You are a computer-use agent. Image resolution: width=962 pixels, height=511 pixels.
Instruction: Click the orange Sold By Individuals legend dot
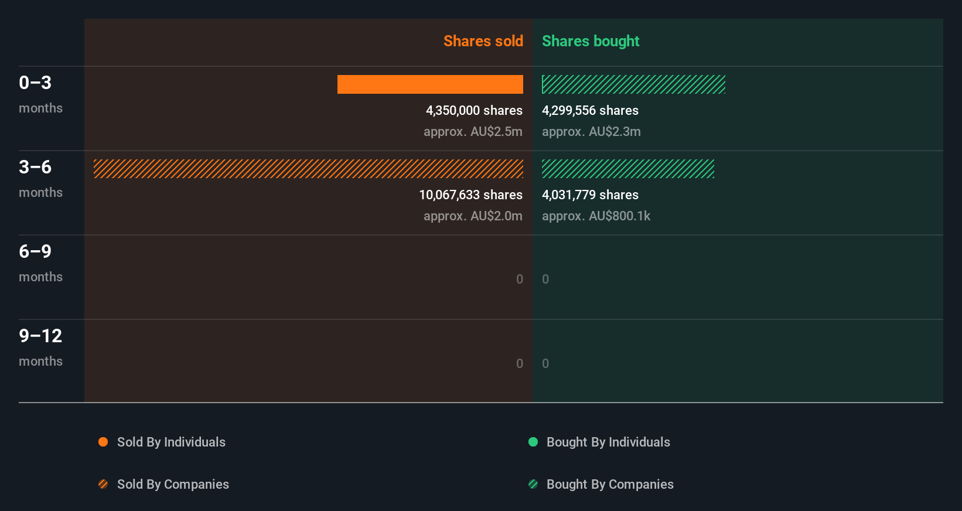pyautogui.click(x=103, y=442)
